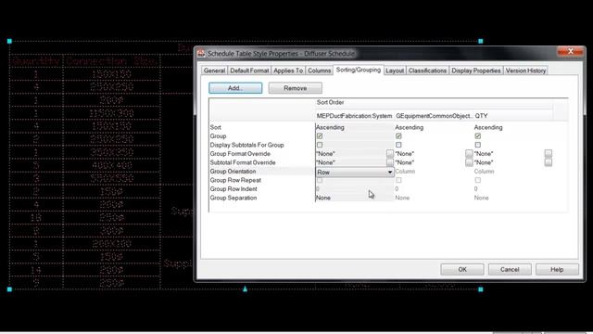This screenshot has width=593, height=334.
Task: Enable Display Subtotals for QTY column
Action: (478, 145)
